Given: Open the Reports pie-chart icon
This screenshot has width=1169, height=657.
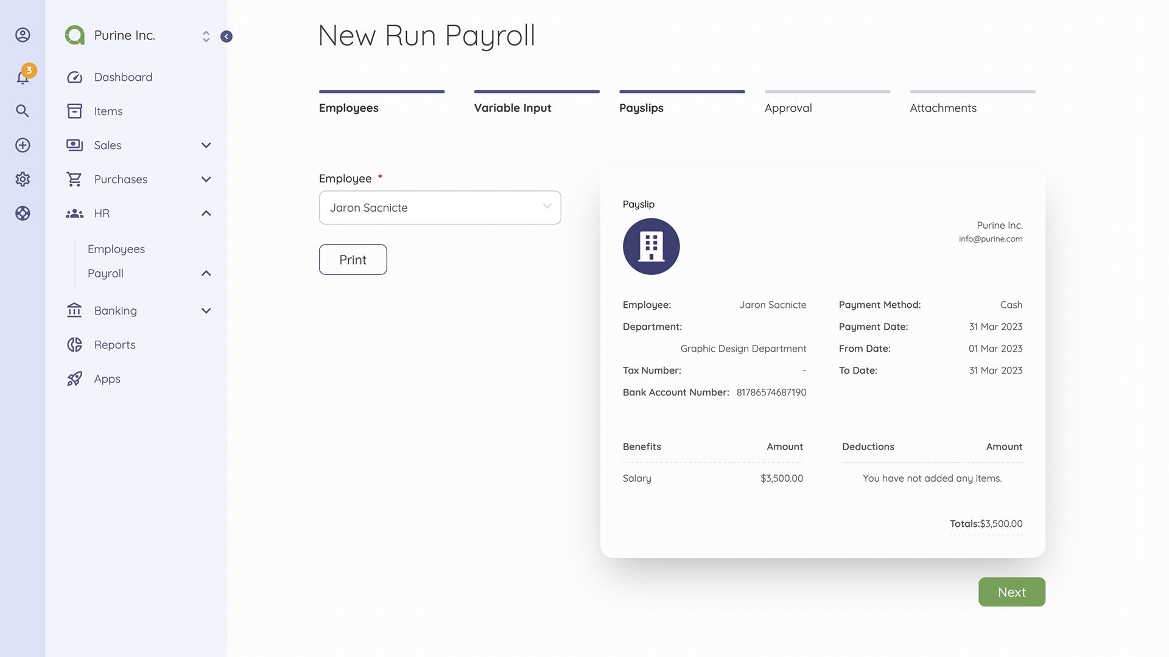Looking at the screenshot, I should tap(74, 344).
